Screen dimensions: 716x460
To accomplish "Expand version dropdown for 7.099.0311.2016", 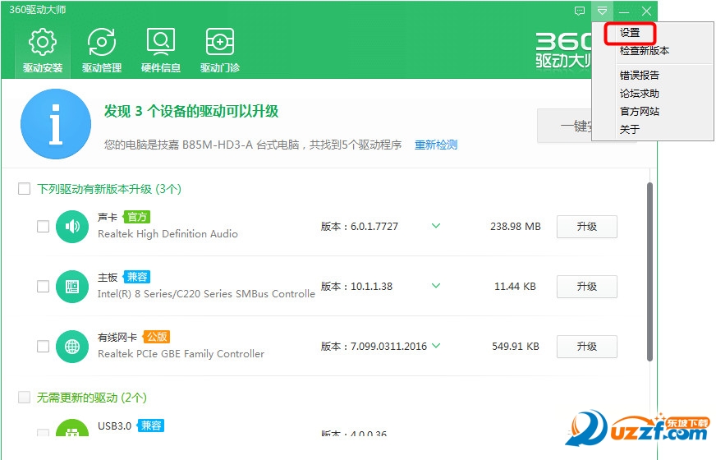I will (x=436, y=345).
